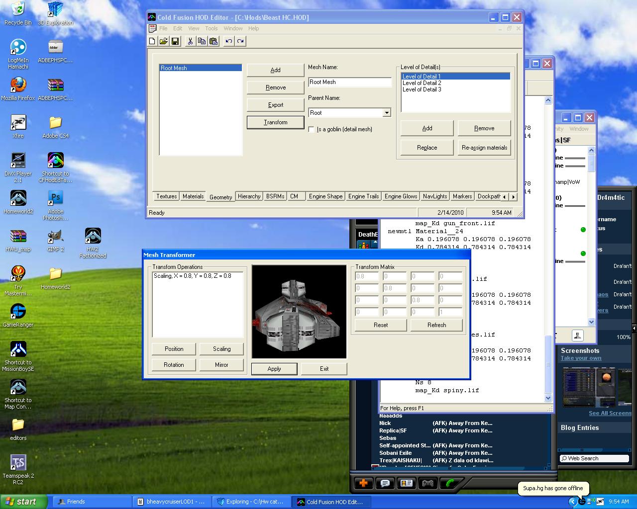Toggle 'Is a goblin (detail mesh)' checkbox
Screen dimensions: 637x509
coord(312,129)
